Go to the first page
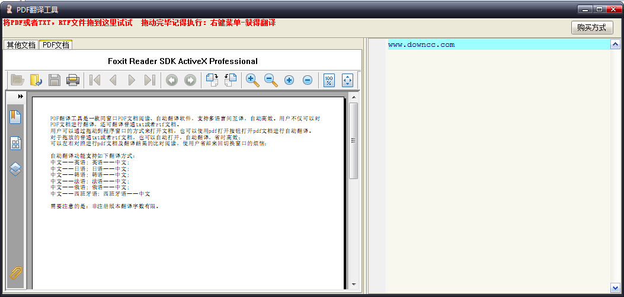This screenshot has height=297, width=624. tap(95, 80)
